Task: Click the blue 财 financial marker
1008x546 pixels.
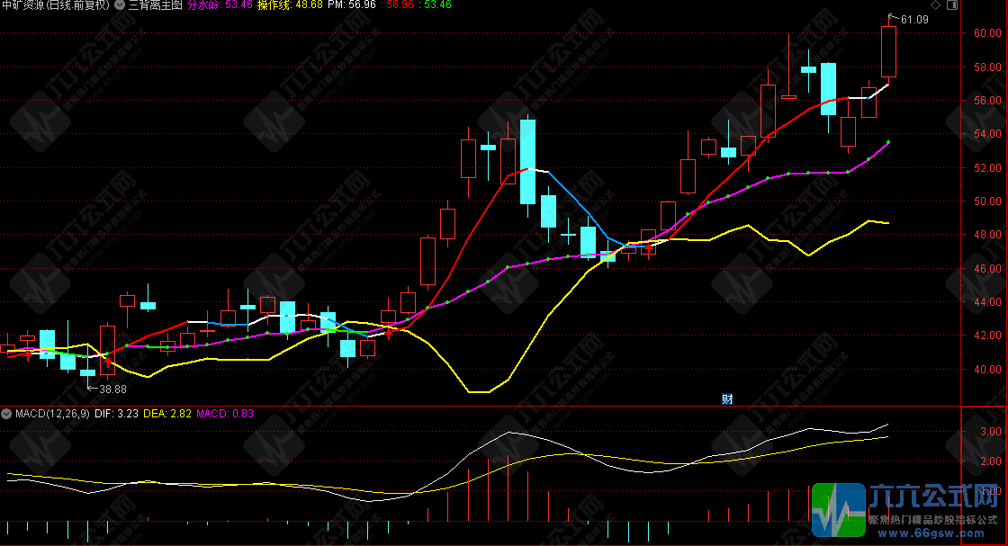Action: pos(728,399)
